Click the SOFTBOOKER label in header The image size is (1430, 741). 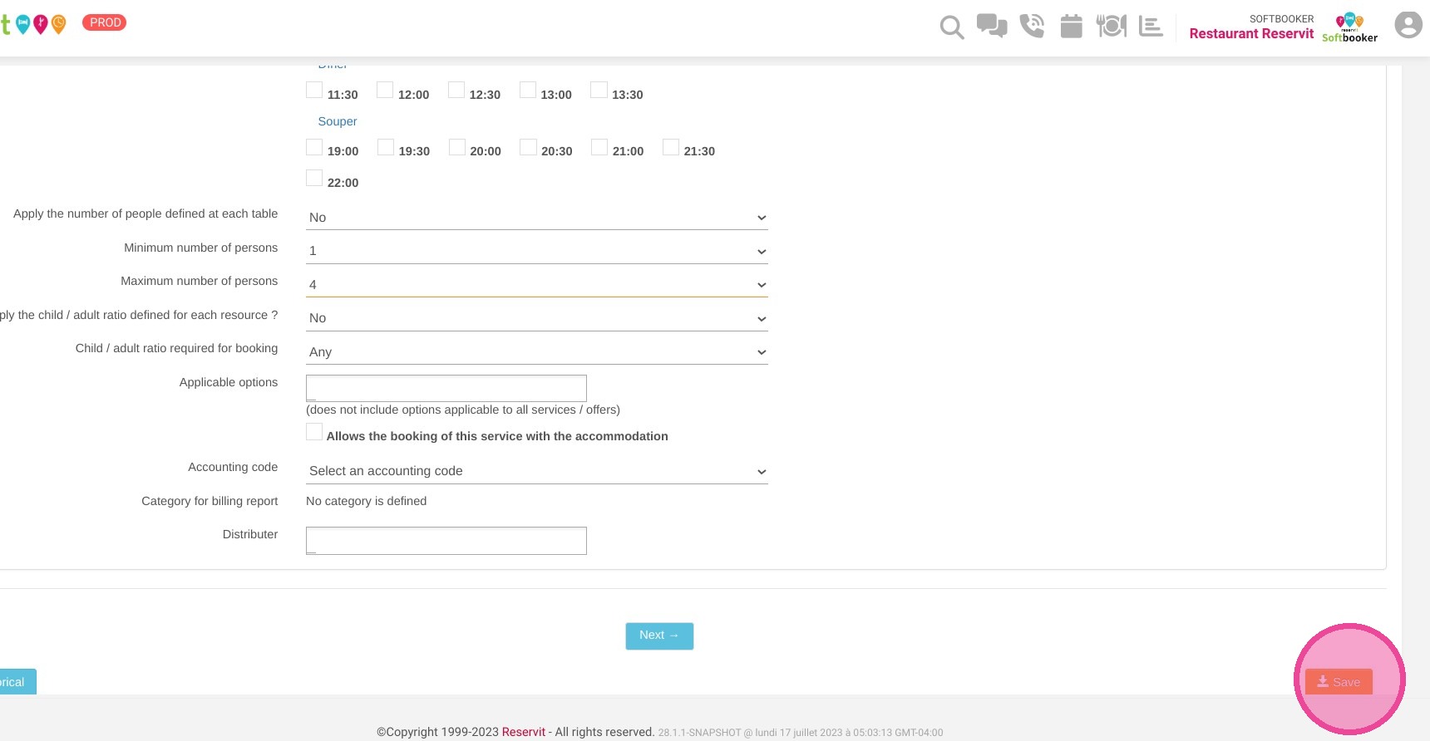coord(1282,18)
